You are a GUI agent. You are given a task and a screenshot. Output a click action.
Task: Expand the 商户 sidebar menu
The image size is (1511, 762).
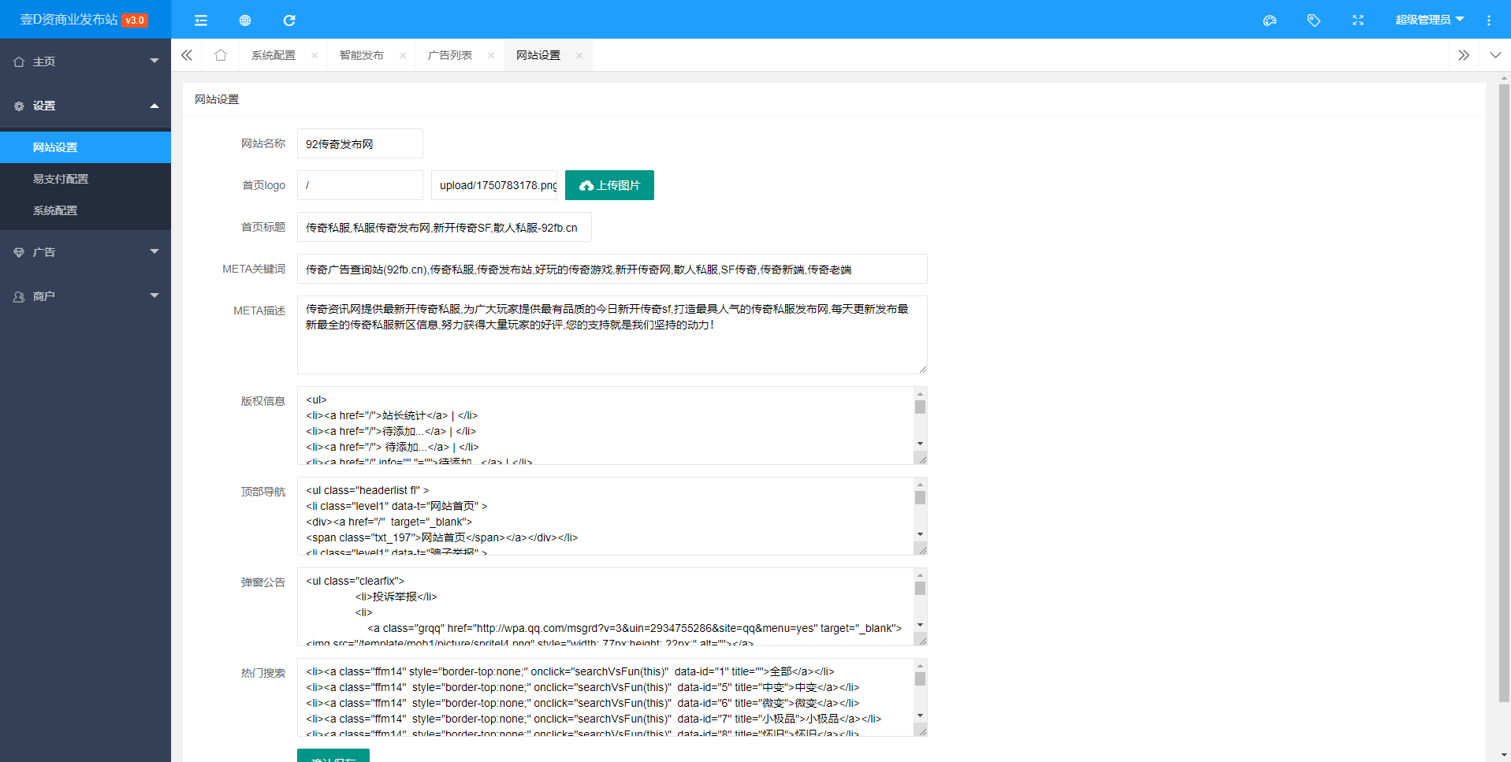tap(85, 296)
